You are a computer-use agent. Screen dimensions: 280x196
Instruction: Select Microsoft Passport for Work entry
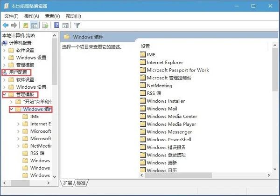(178, 70)
